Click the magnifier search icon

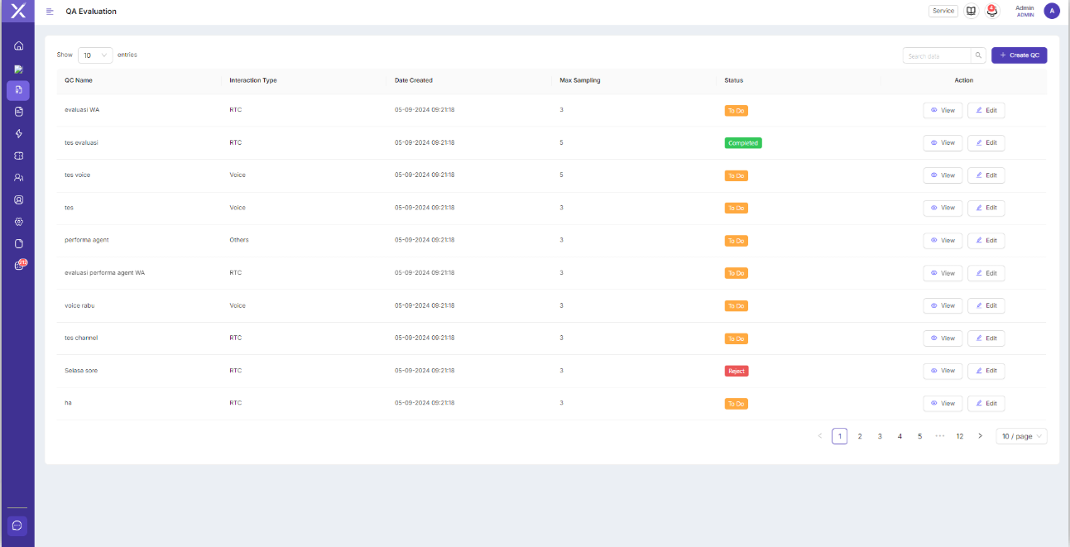tap(978, 55)
